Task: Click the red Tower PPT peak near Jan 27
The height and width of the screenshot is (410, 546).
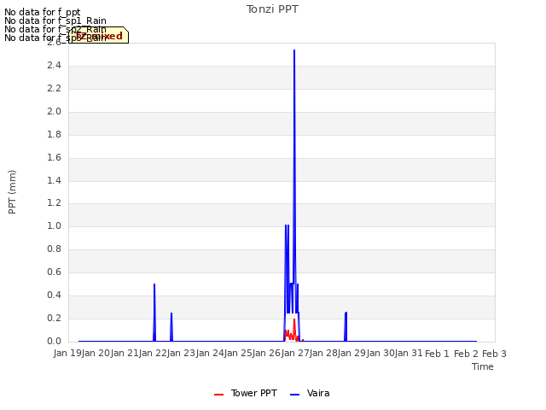Action: (x=294, y=319)
